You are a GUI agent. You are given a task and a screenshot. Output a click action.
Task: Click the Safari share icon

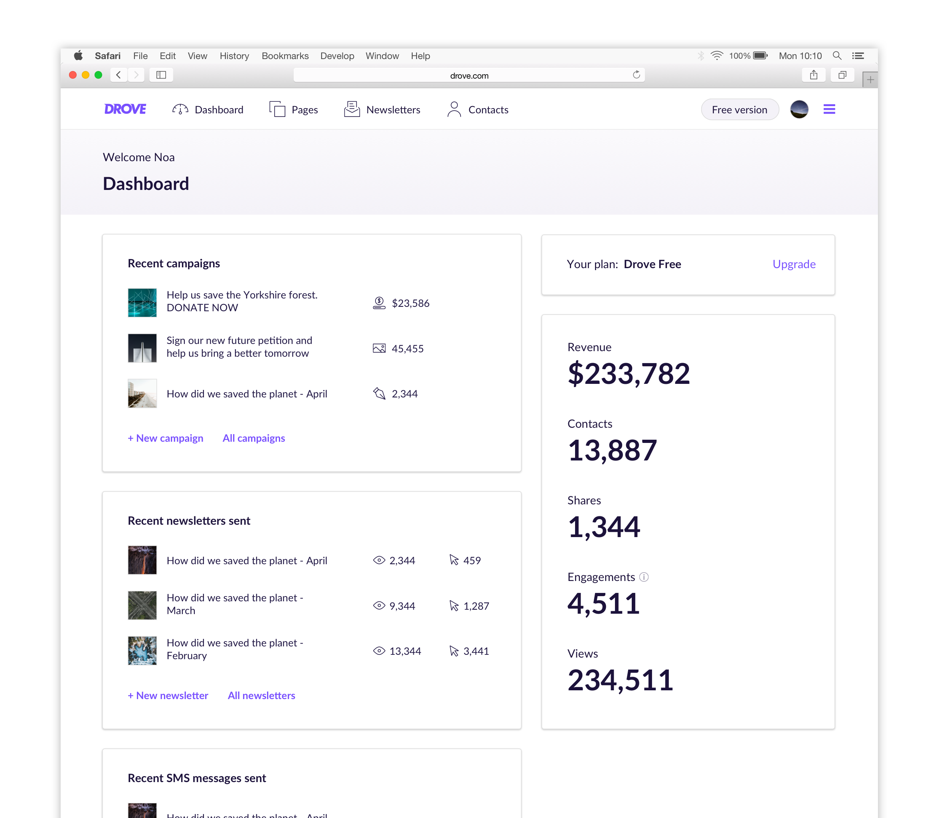[x=814, y=75]
